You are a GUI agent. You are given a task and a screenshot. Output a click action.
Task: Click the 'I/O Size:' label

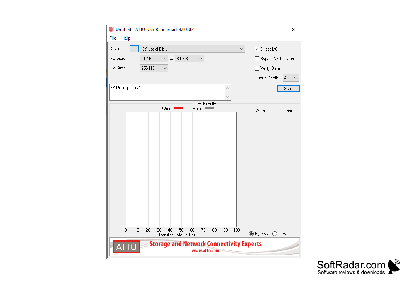117,58
